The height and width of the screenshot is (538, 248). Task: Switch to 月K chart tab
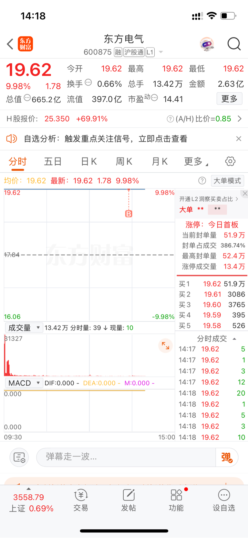coord(160,161)
